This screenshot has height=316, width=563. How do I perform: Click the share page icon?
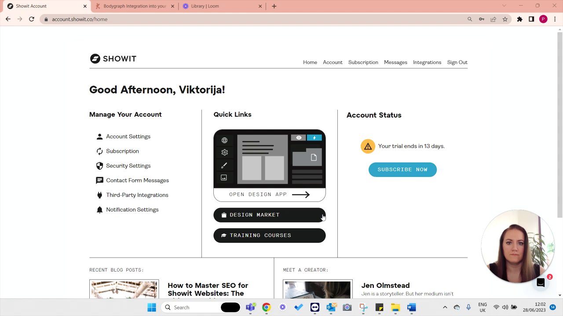tap(493, 19)
